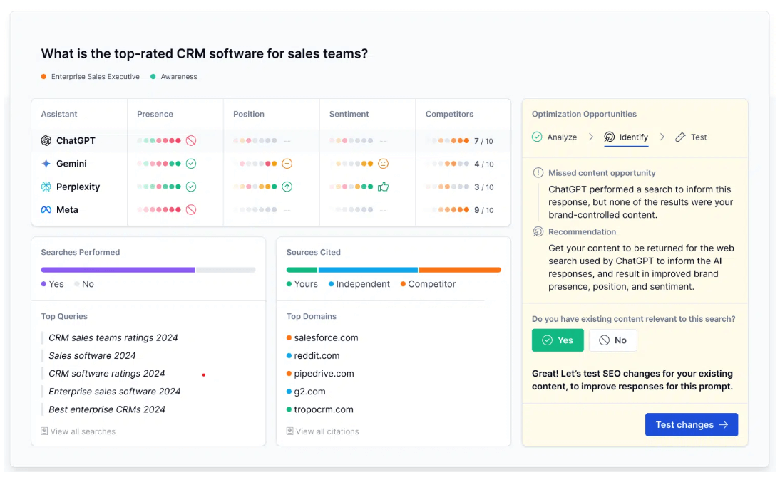Viewport: 780px width, 482px height.
Task: Click blue Independent segment of sources bar
Action: click(x=368, y=270)
